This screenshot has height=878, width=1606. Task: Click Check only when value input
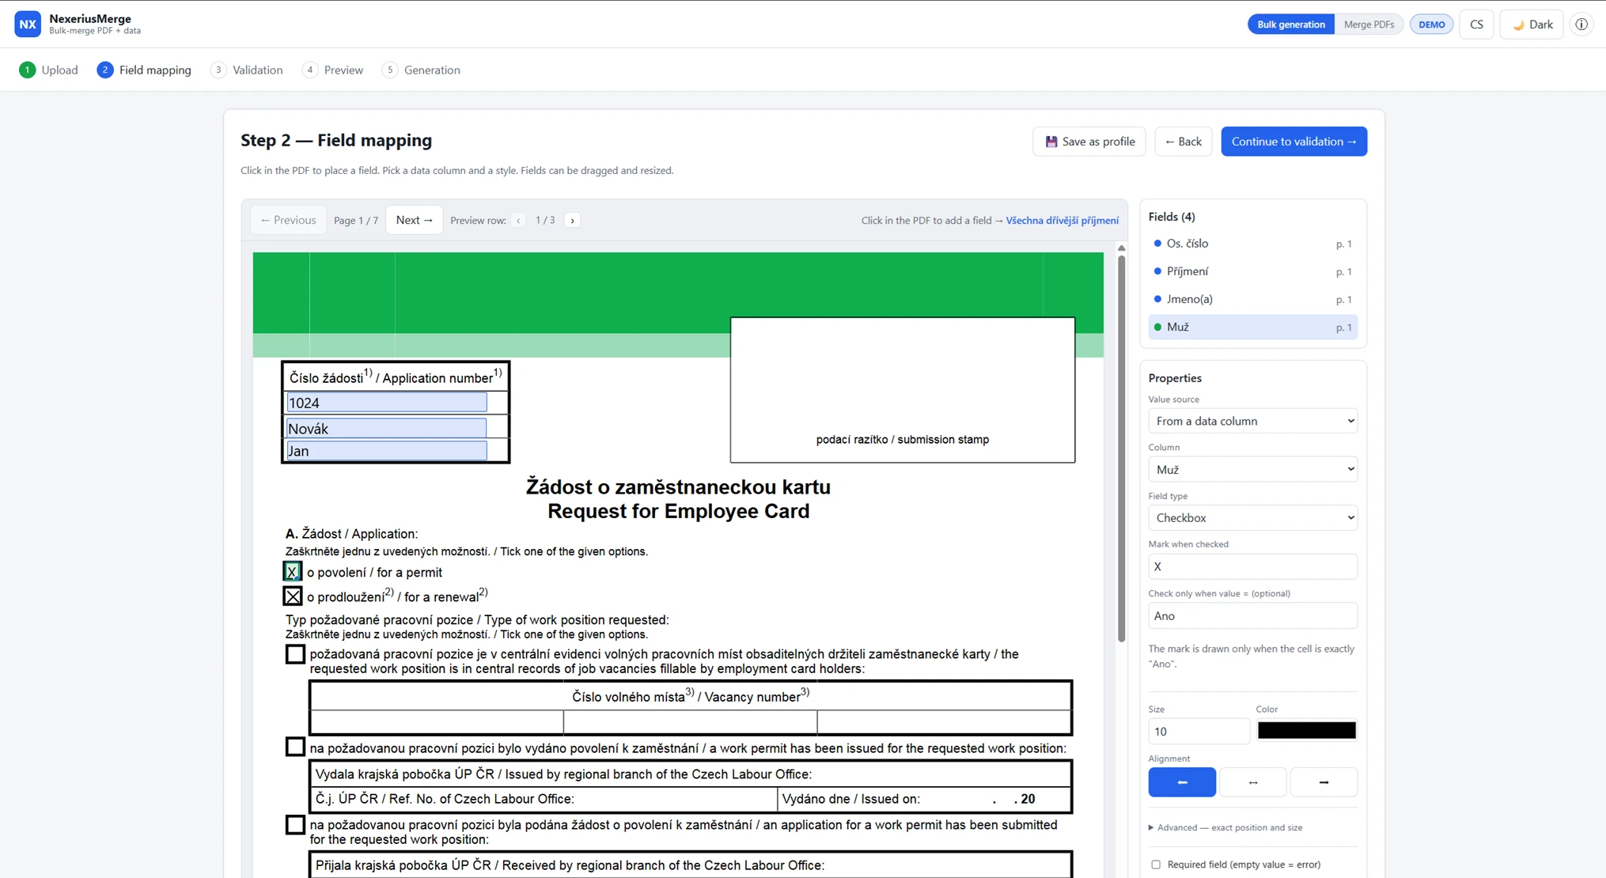[x=1253, y=615]
